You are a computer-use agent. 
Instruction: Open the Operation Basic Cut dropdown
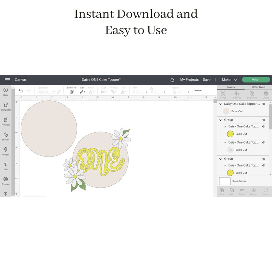[x=46, y=92]
